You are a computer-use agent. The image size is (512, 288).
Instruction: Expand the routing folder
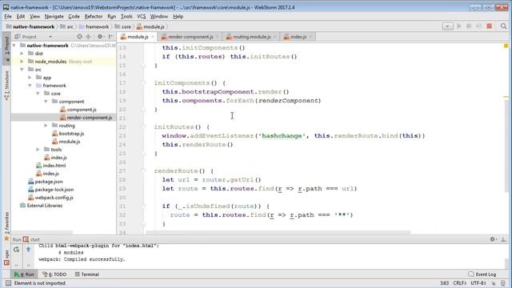point(46,126)
